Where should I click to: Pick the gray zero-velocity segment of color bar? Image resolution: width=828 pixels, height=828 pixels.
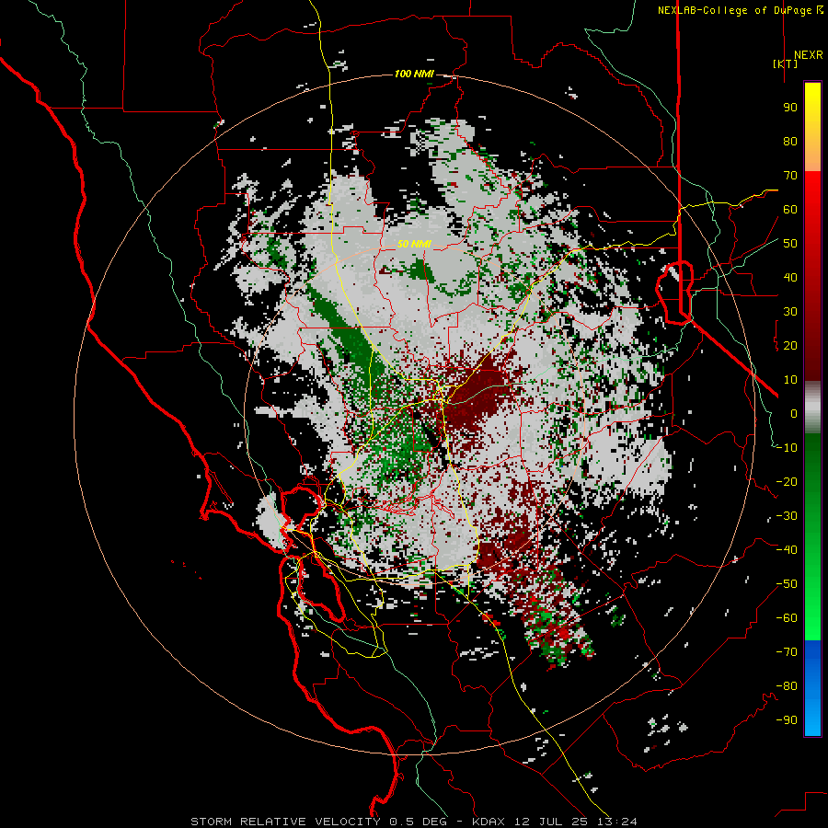pos(812,408)
